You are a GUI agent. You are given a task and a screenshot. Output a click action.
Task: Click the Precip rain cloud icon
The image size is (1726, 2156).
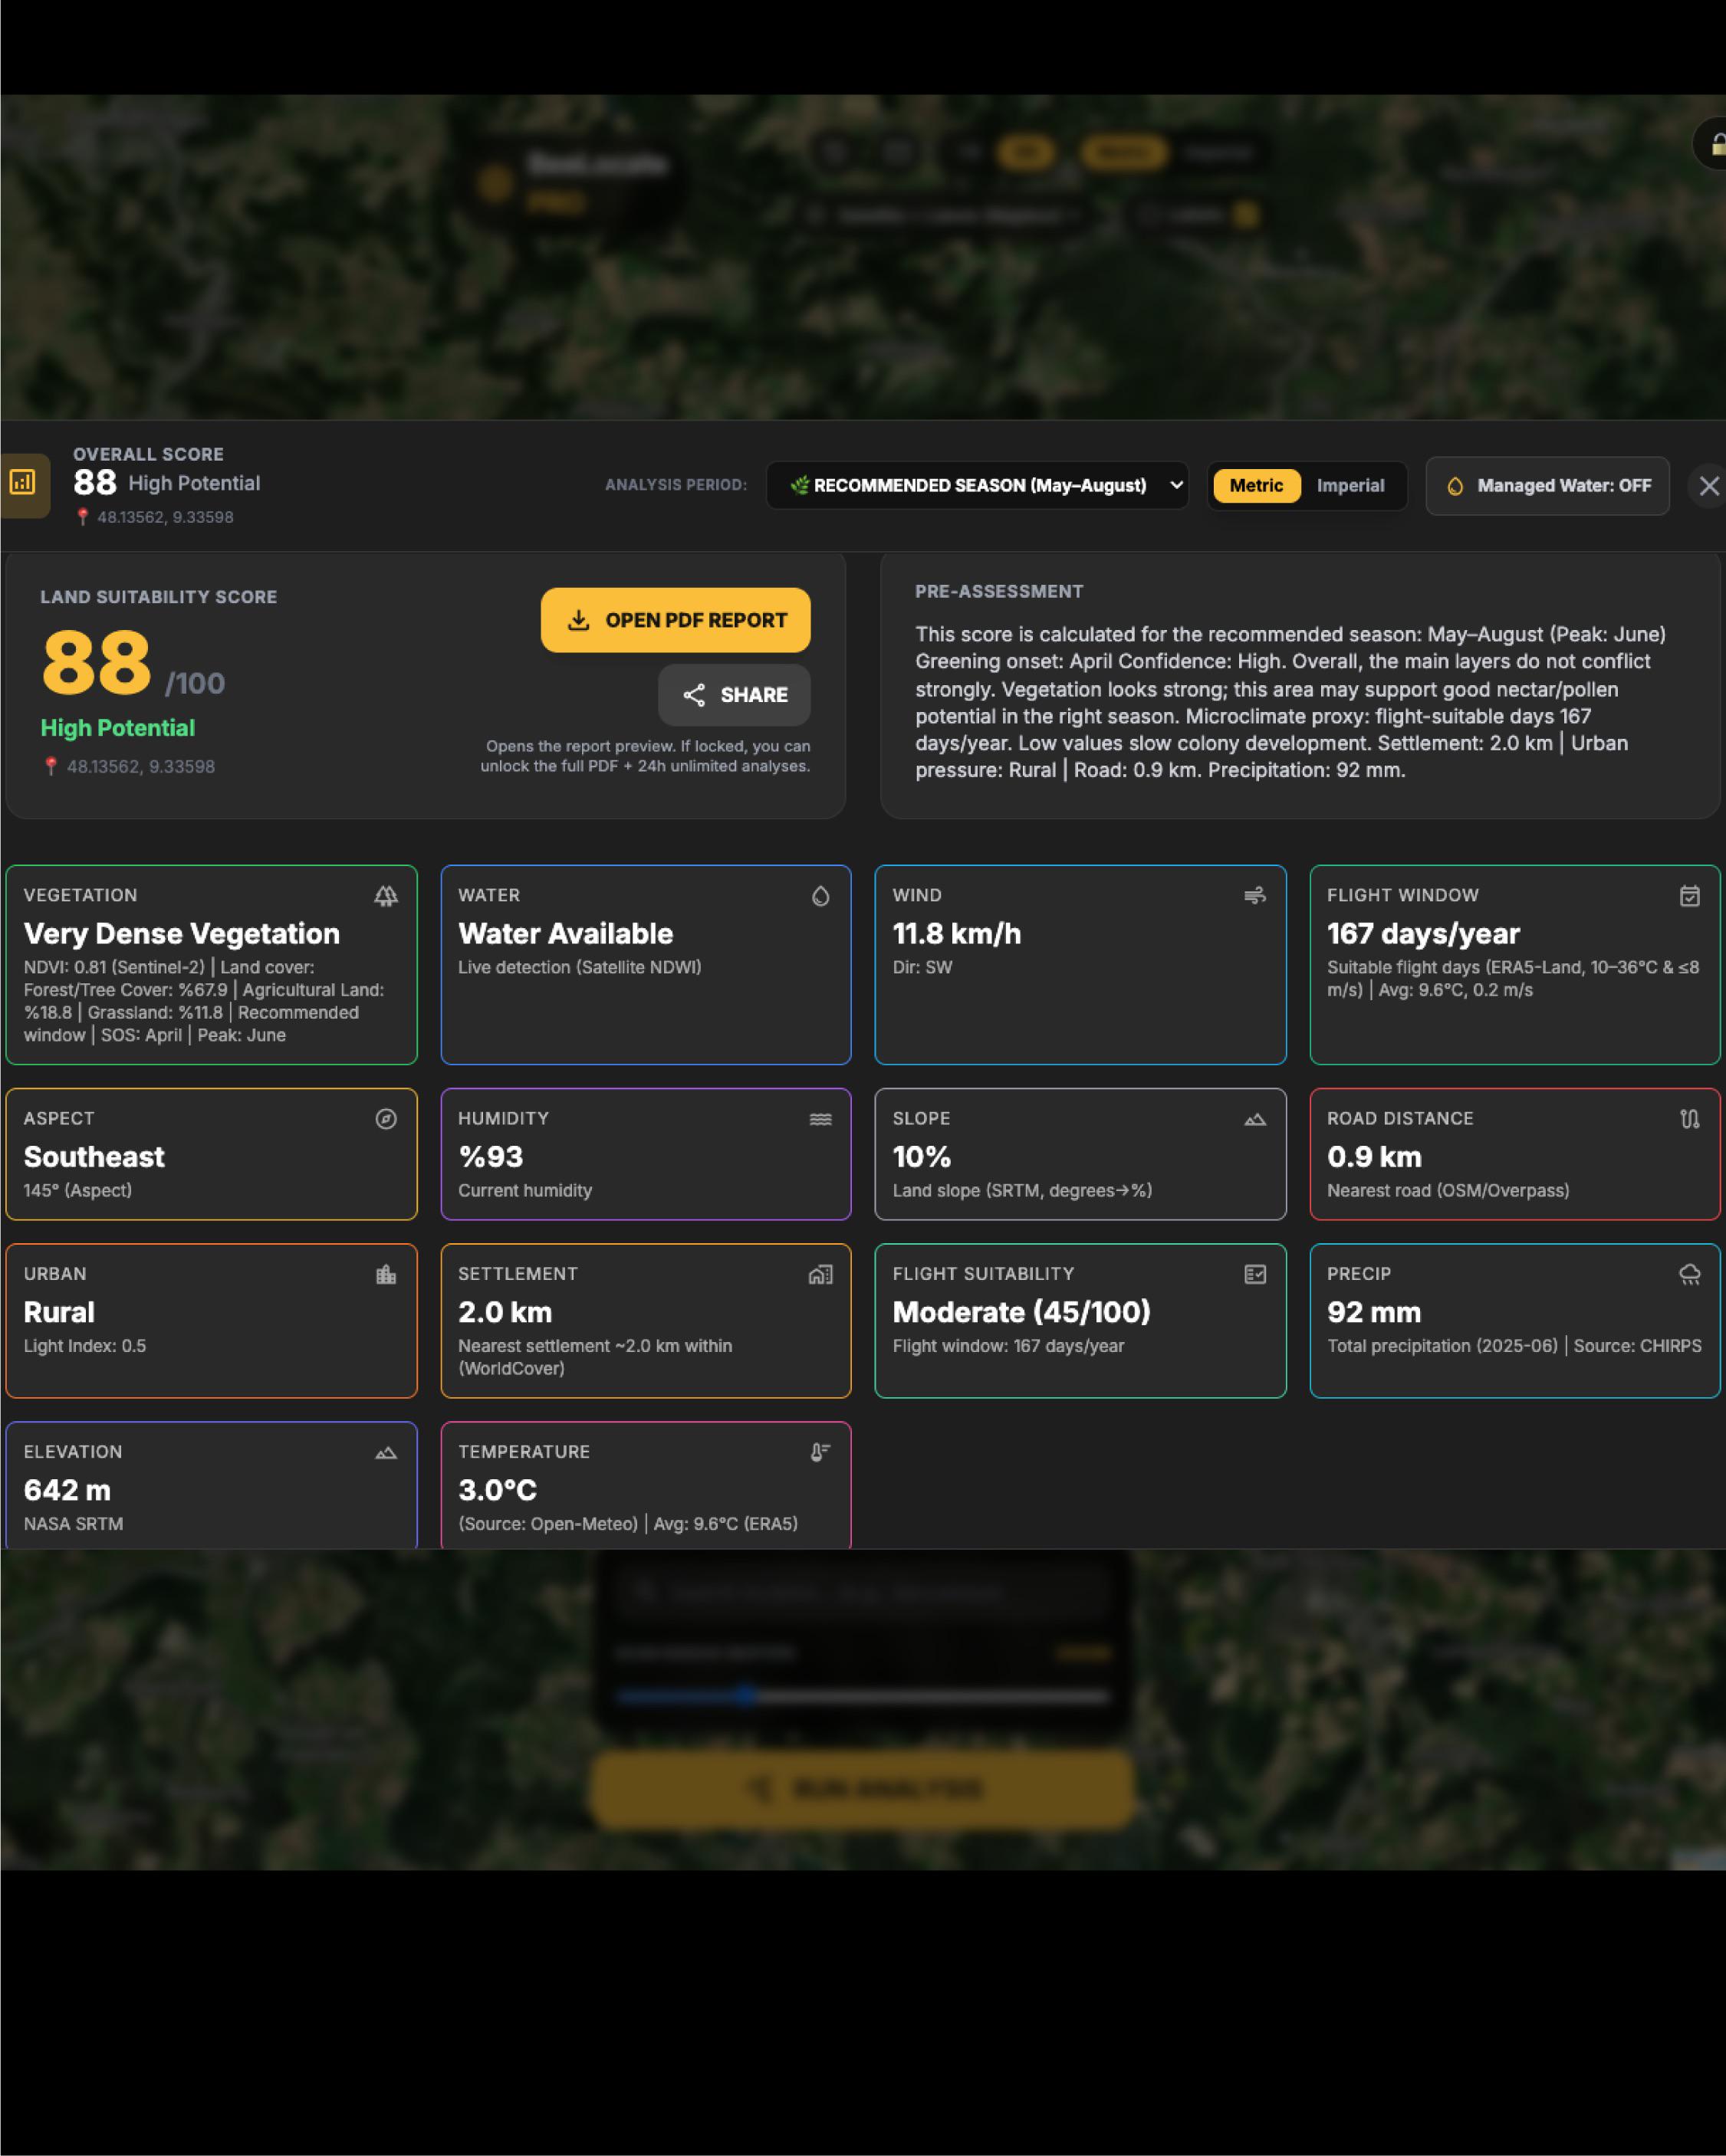tap(1690, 1274)
